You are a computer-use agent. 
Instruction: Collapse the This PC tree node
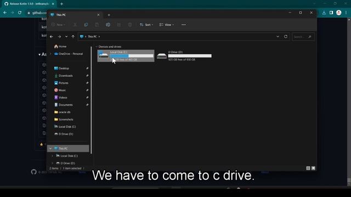[x=50, y=148]
